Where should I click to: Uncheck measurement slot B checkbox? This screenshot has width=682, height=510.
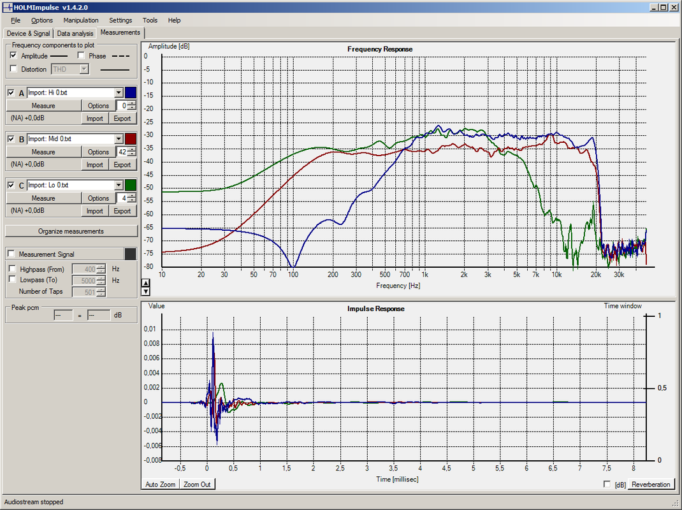point(11,139)
